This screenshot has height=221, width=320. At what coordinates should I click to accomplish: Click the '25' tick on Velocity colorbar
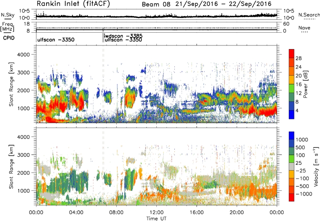pos(298,163)
